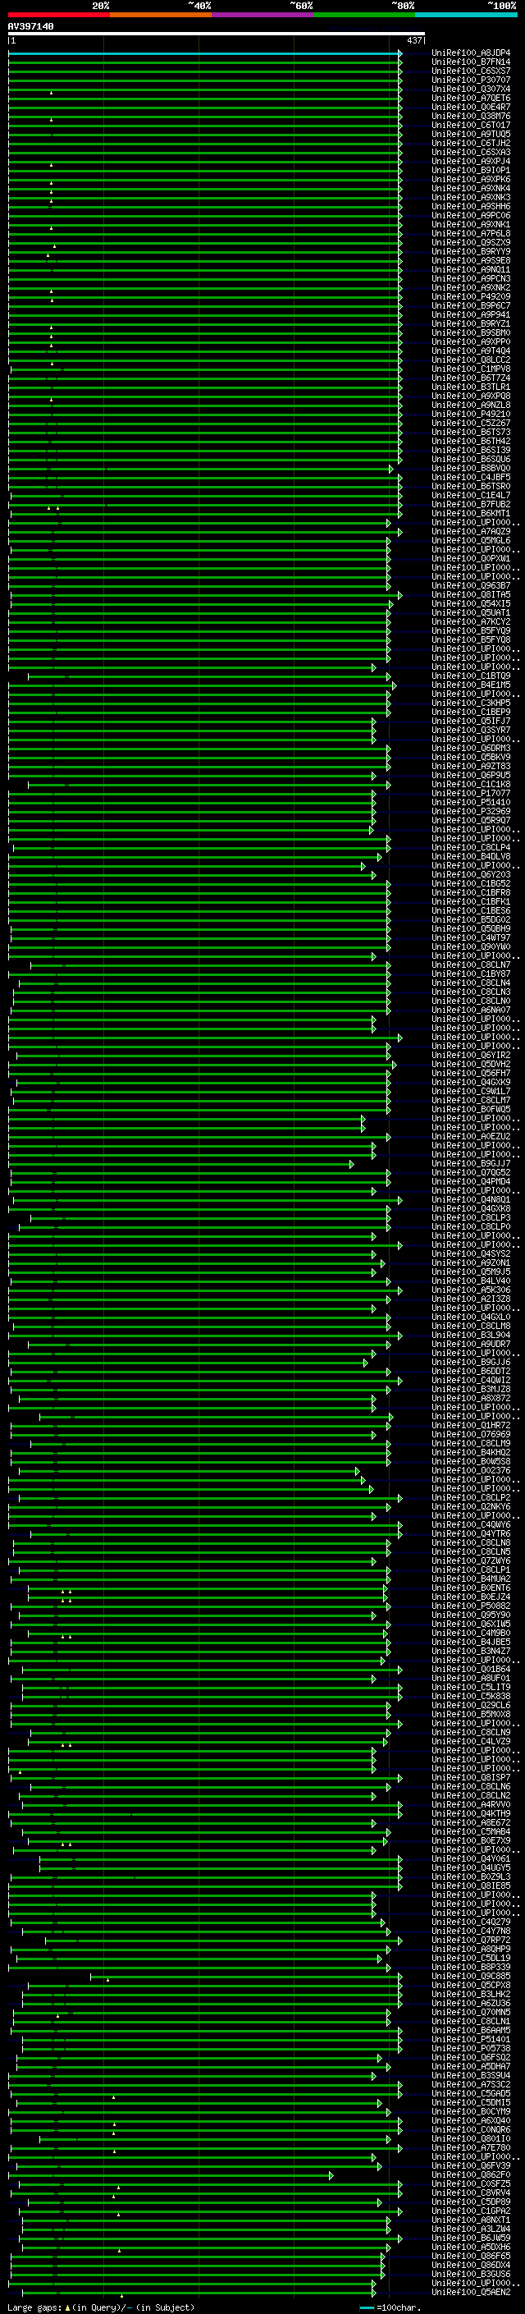Click the red 20% identity legend segment
This screenshot has height=2314, width=525.
coord(58,15)
